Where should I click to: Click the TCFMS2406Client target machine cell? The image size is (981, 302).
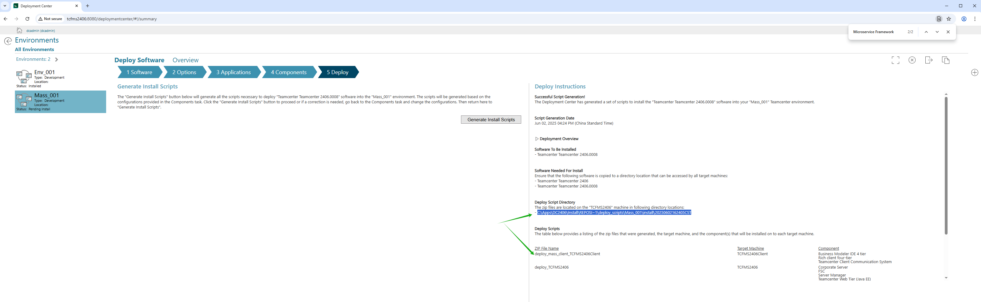[x=753, y=254]
